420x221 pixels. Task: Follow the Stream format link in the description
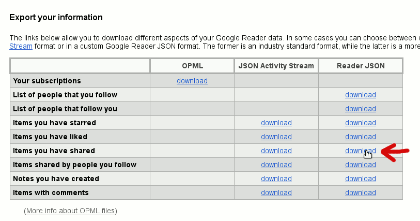pos(21,47)
